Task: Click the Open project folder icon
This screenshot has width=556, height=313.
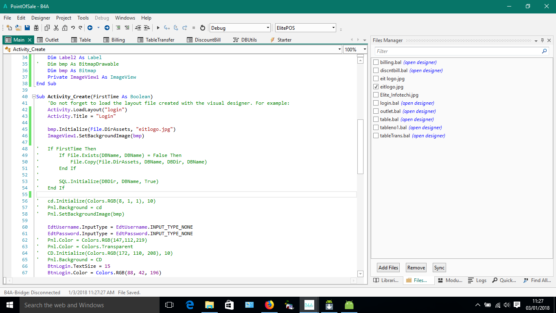Action: coord(18,28)
